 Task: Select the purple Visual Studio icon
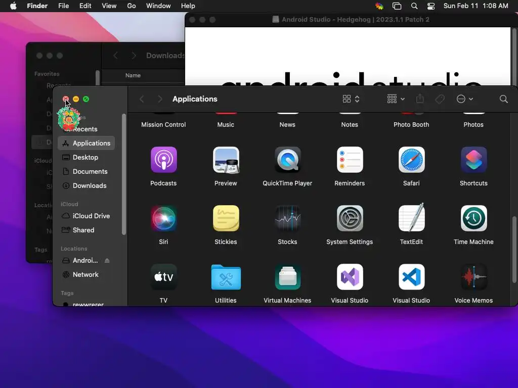pyautogui.click(x=350, y=277)
